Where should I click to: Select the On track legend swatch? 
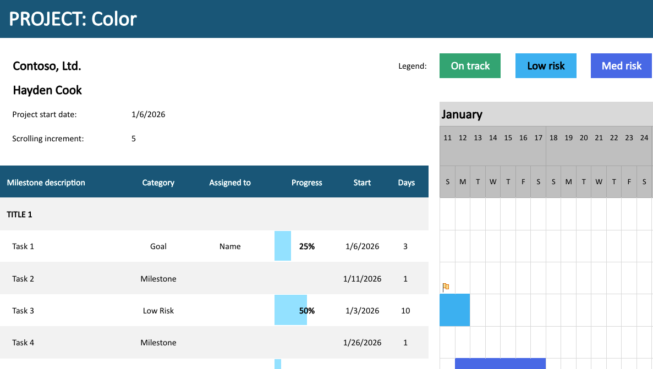tap(470, 66)
